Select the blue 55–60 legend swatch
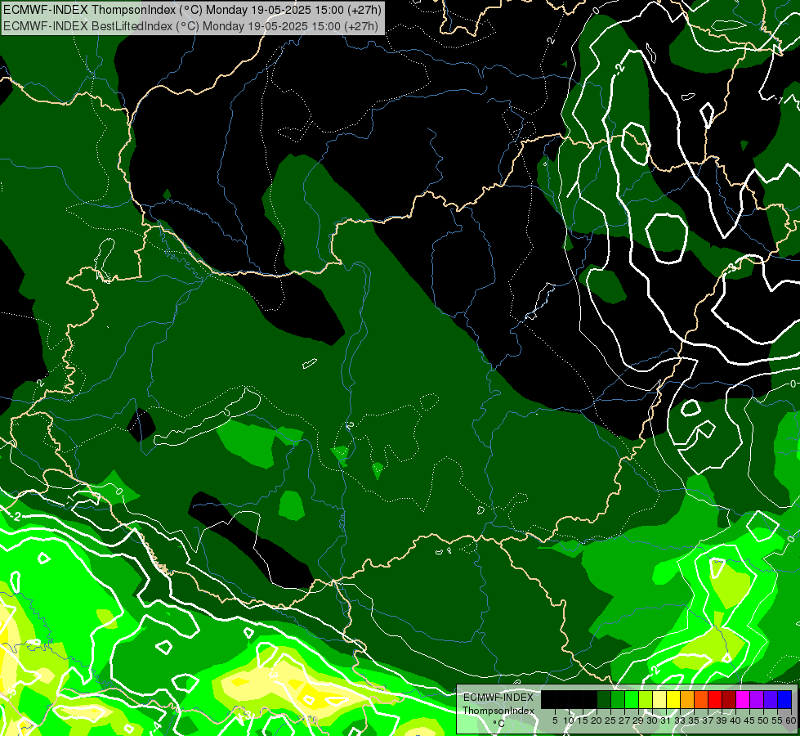This screenshot has width=800, height=736. click(x=784, y=699)
